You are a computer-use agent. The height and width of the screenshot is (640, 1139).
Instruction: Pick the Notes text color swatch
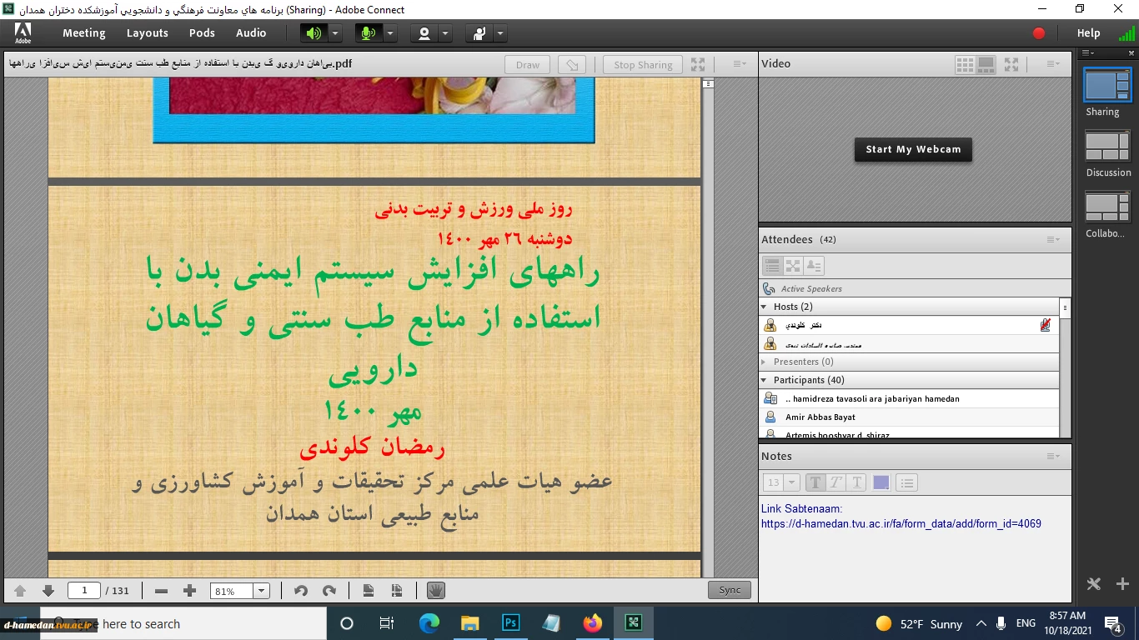(x=881, y=482)
